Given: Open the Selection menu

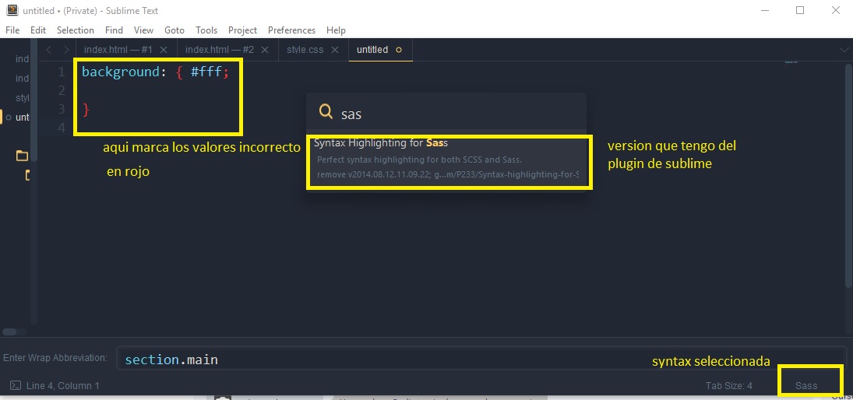Looking at the screenshot, I should [75, 30].
